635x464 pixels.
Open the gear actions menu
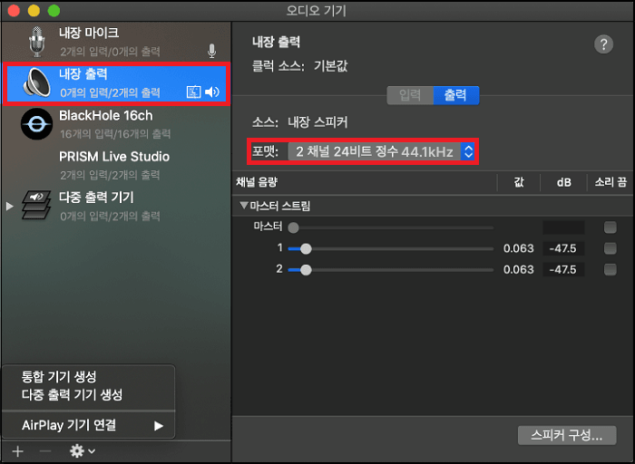[83, 450]
